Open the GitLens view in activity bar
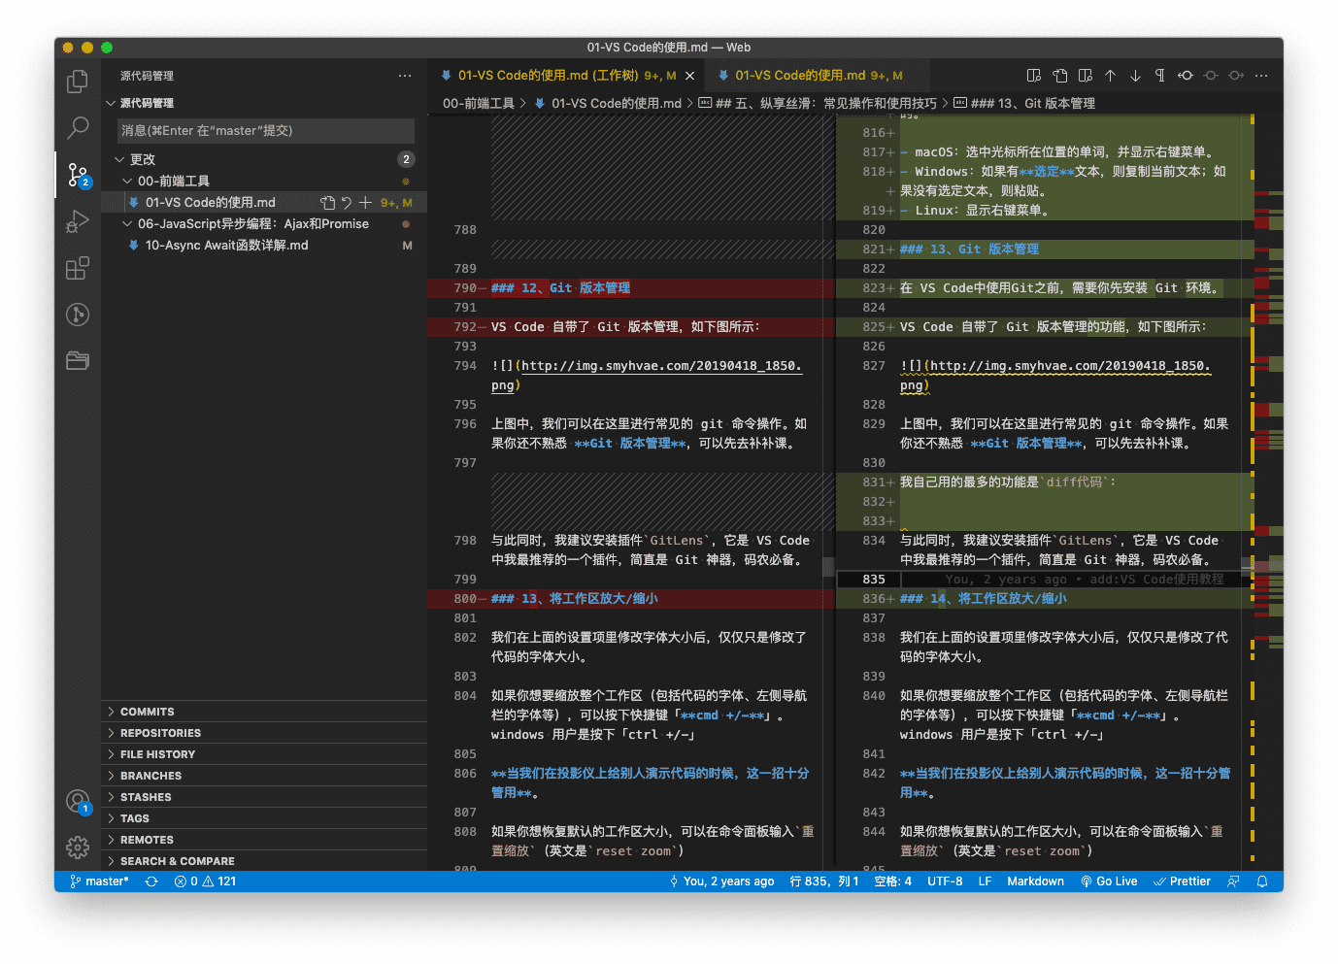Screen dimensions: 1338x964 [x=78, y=315]
